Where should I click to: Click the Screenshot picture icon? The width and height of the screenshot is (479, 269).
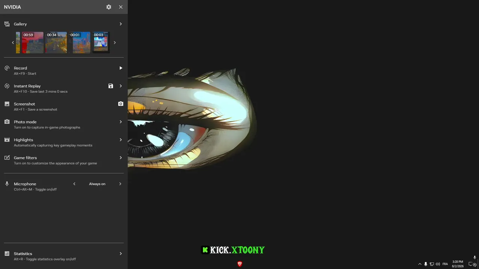point(7,104)
